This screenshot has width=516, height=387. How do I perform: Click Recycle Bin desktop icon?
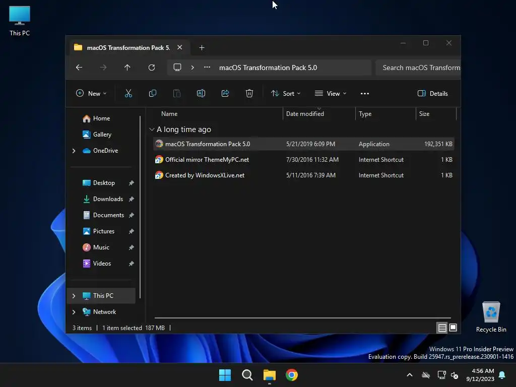pyautogui.click(x=491, y=317)
